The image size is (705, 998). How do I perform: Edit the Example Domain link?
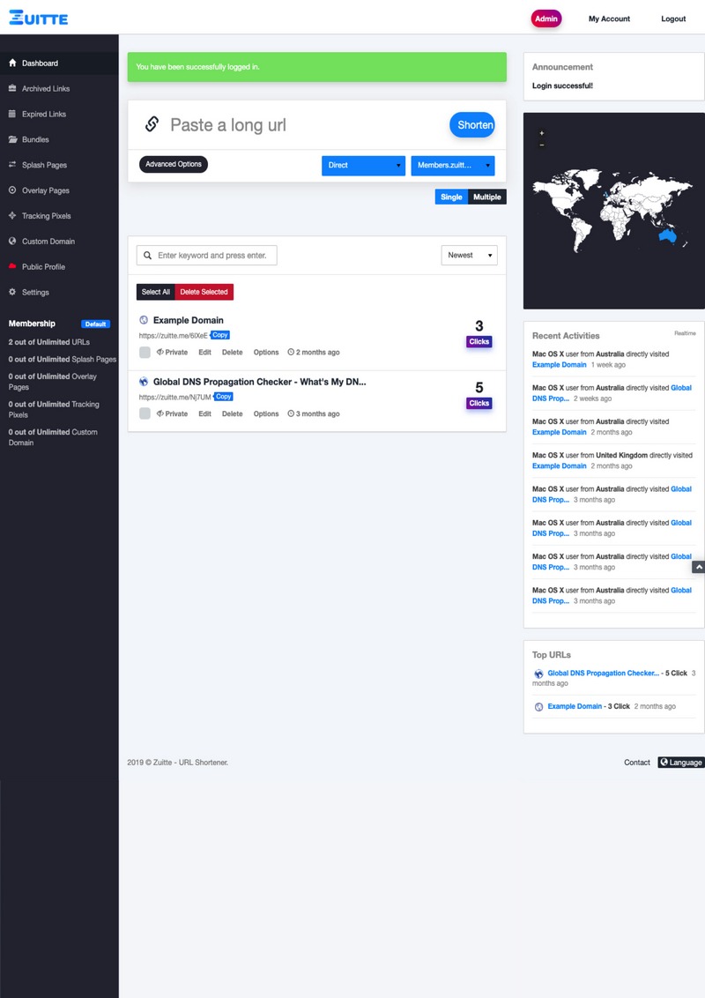tap(204, 352)
